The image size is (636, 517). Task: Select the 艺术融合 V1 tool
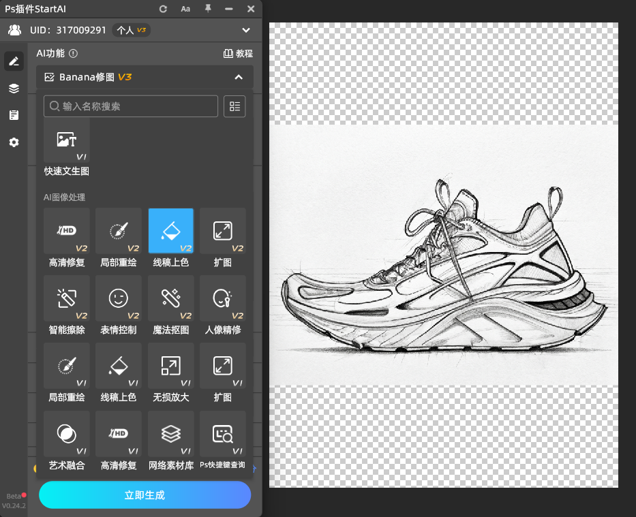[x=67, y=441]
